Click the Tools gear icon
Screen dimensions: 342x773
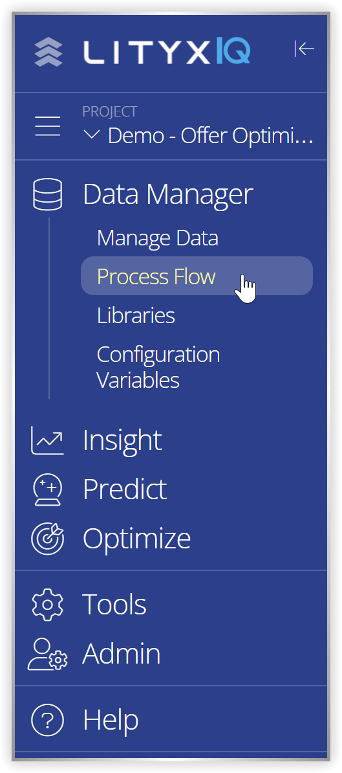[x=47, y=605]
